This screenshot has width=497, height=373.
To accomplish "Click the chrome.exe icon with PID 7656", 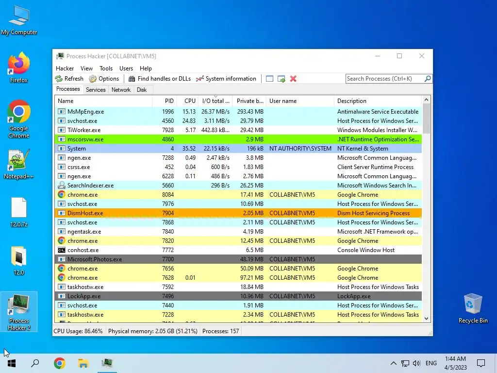I will (x=62, y=268).
